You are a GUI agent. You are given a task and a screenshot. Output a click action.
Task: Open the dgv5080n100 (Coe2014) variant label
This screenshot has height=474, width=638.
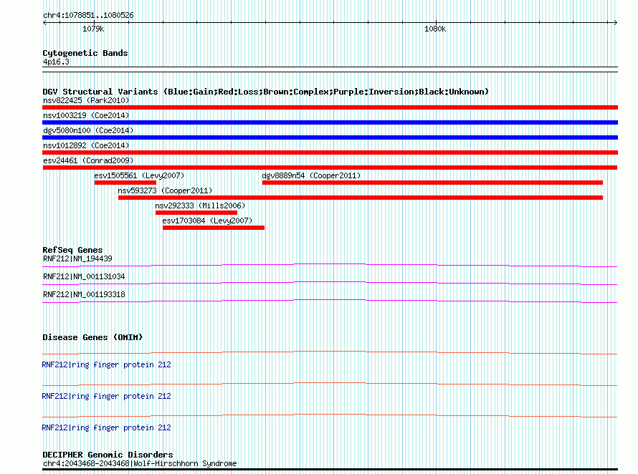pos(88,130)
